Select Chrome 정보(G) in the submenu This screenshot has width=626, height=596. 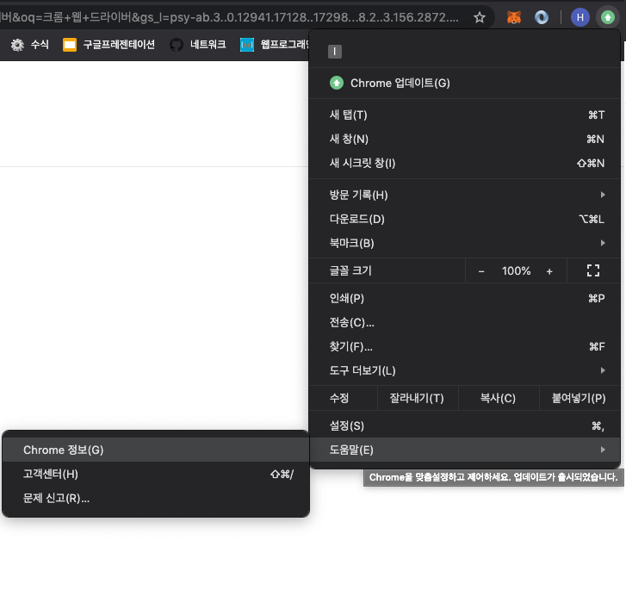[156, 450]
